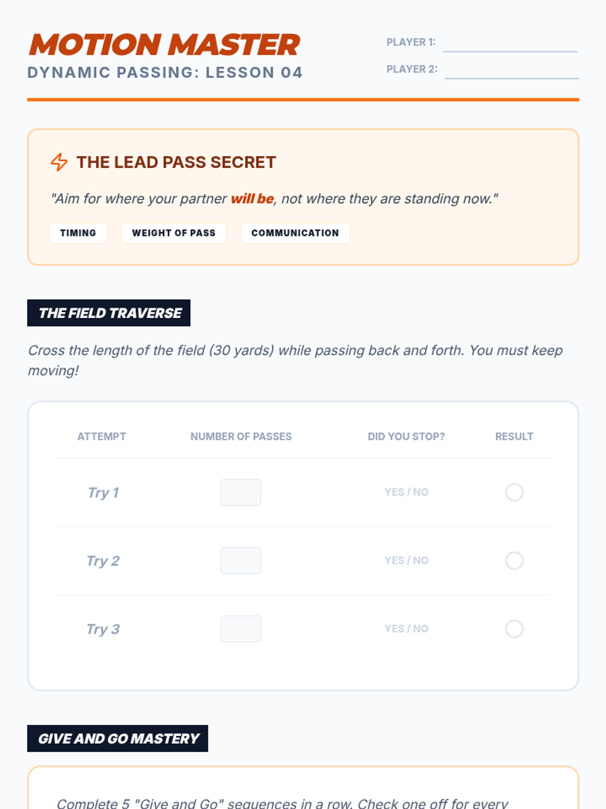Click the TIMING tag
The image size is (606, 809).
click(x=78, y=233)
